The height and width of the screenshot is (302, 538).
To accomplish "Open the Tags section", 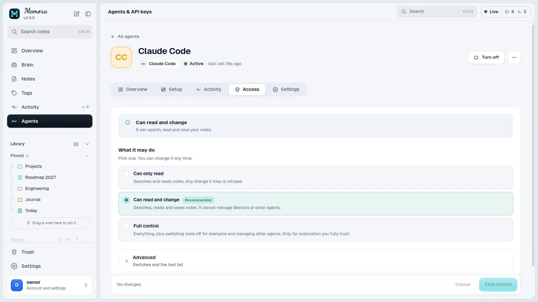I will tap(50, 93).
